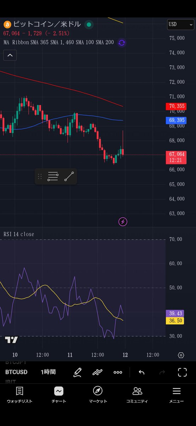Click the date label 10 on time axis
This screenshot has width=196, height=426.
click(15, 355)
